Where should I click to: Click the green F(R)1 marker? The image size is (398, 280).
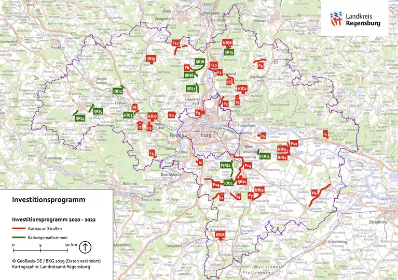click(x=265, y=156)
